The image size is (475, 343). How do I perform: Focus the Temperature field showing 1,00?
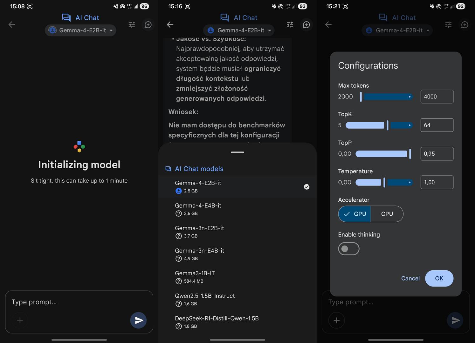click(437, 182)
